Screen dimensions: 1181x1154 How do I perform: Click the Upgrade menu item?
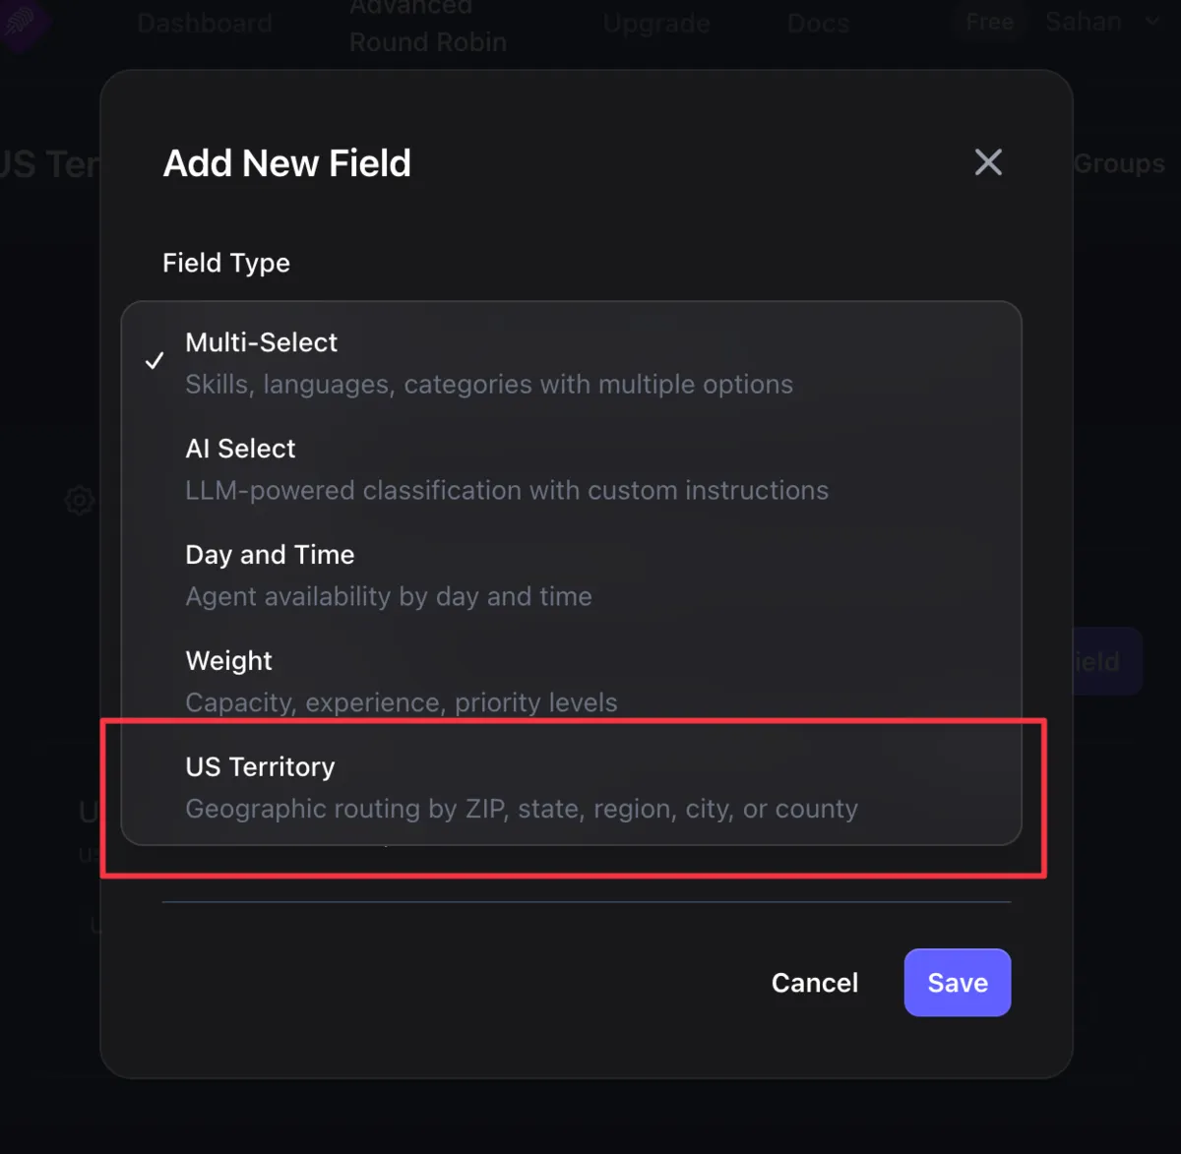656,22
